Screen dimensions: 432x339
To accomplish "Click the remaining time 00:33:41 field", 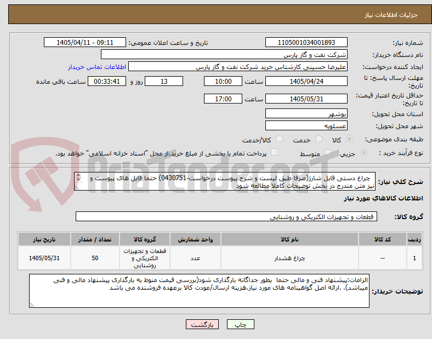I will (x=107, y=81).
